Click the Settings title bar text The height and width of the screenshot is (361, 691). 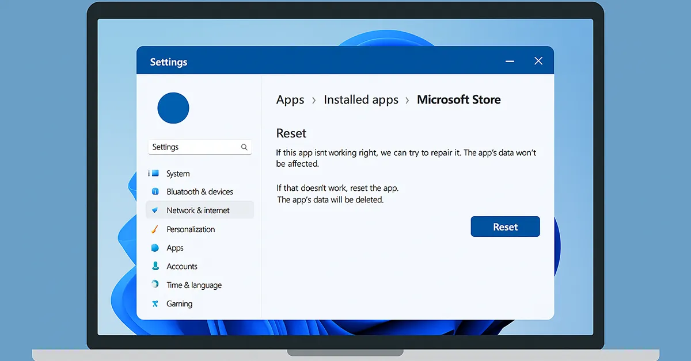tap(169, 62)
